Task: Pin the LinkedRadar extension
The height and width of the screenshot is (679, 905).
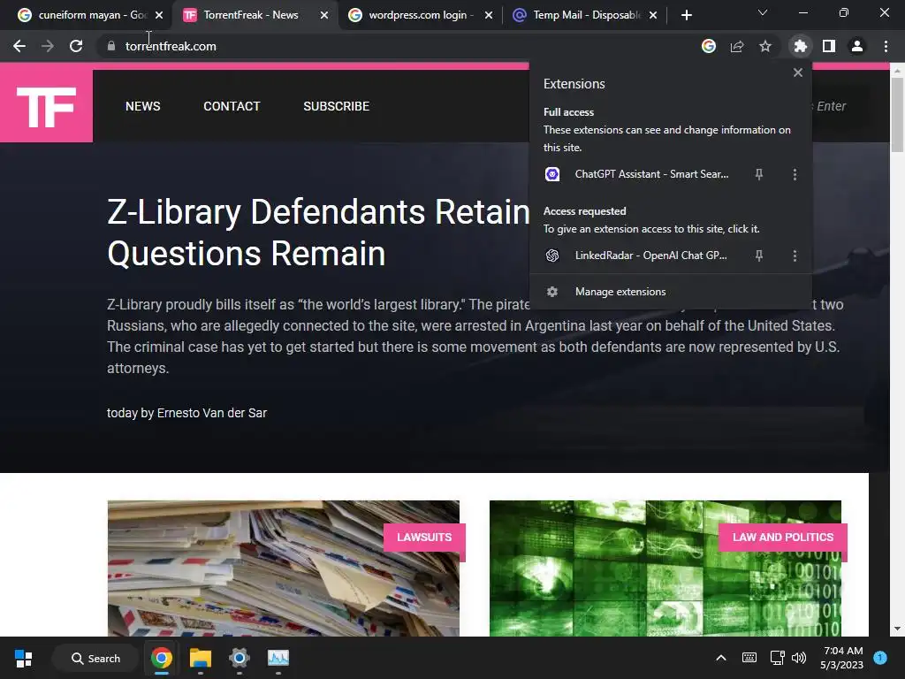Action: pos(759,256)
